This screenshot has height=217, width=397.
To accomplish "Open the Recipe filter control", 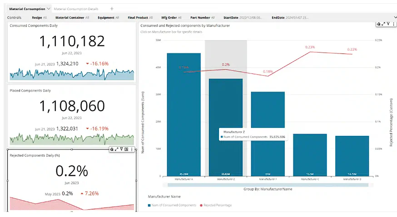I will click(39, 18).
